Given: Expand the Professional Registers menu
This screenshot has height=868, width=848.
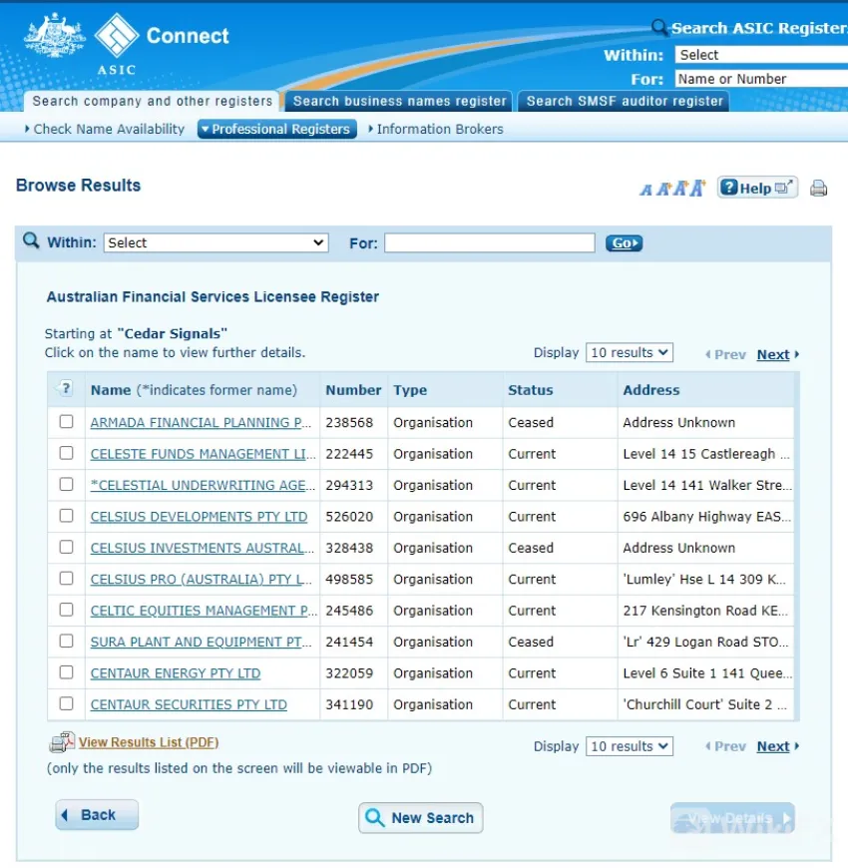Looking at the screenshot, I should (x=276, y=129).
